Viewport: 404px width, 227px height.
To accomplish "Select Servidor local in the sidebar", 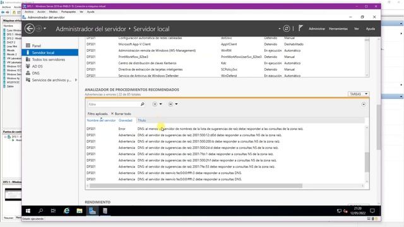I will pyautogui.click(x=50, y=52).
